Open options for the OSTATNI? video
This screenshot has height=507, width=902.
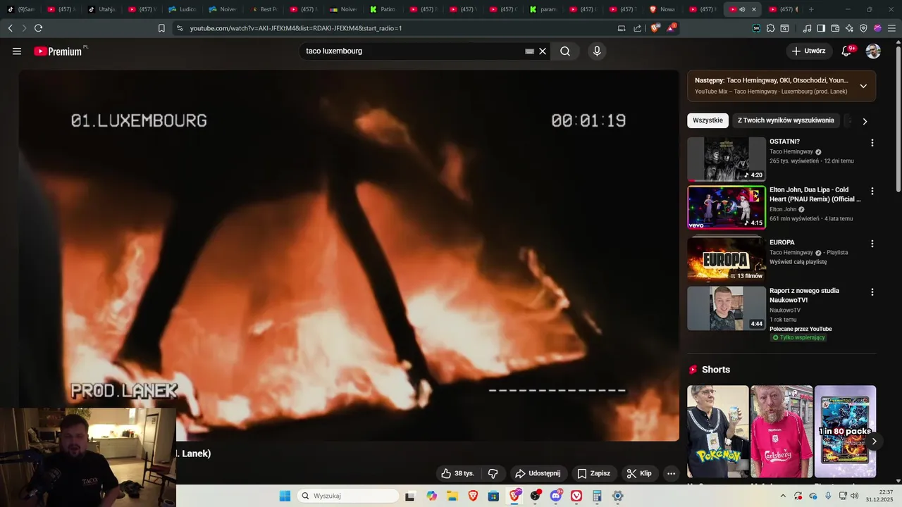pyautogui.click(x=872, y=143)
